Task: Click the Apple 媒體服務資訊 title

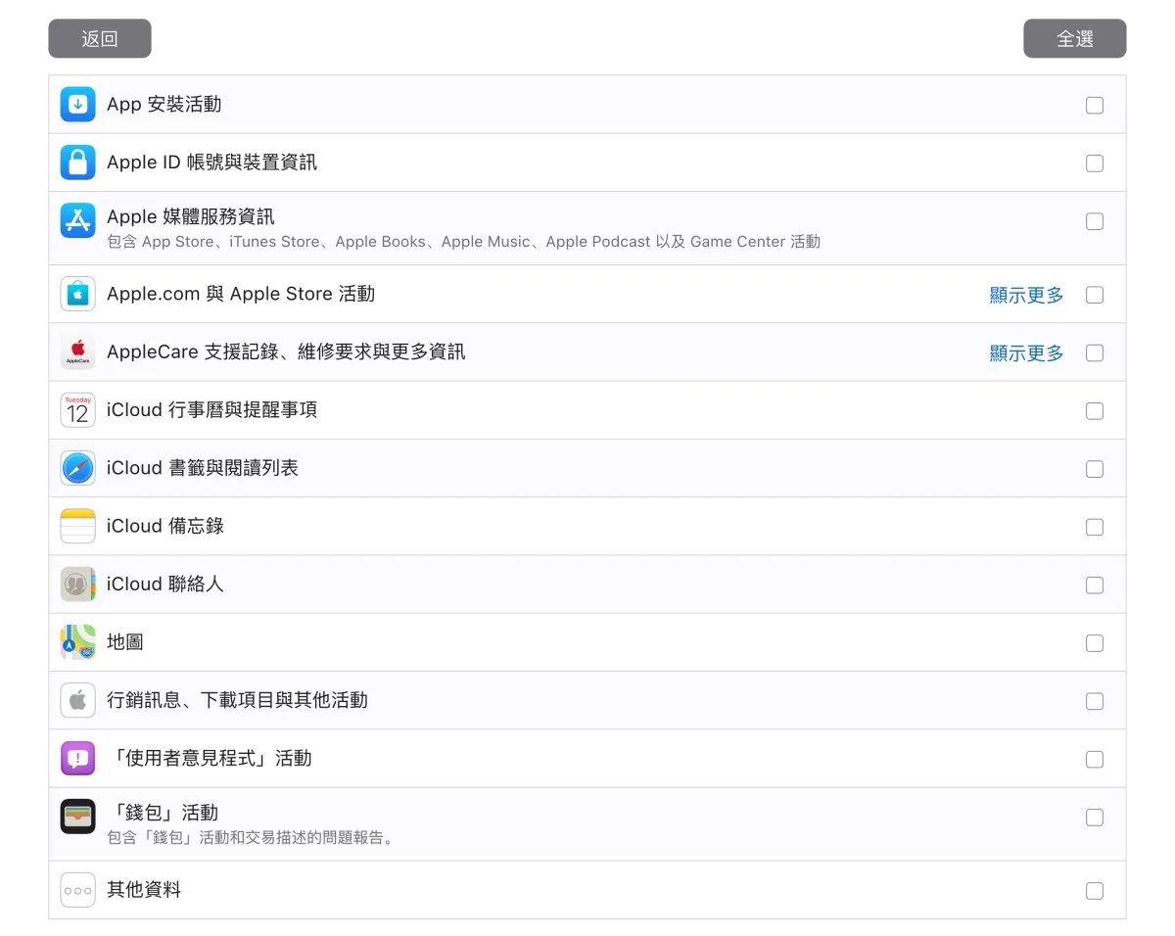Action: pos(190,216)
